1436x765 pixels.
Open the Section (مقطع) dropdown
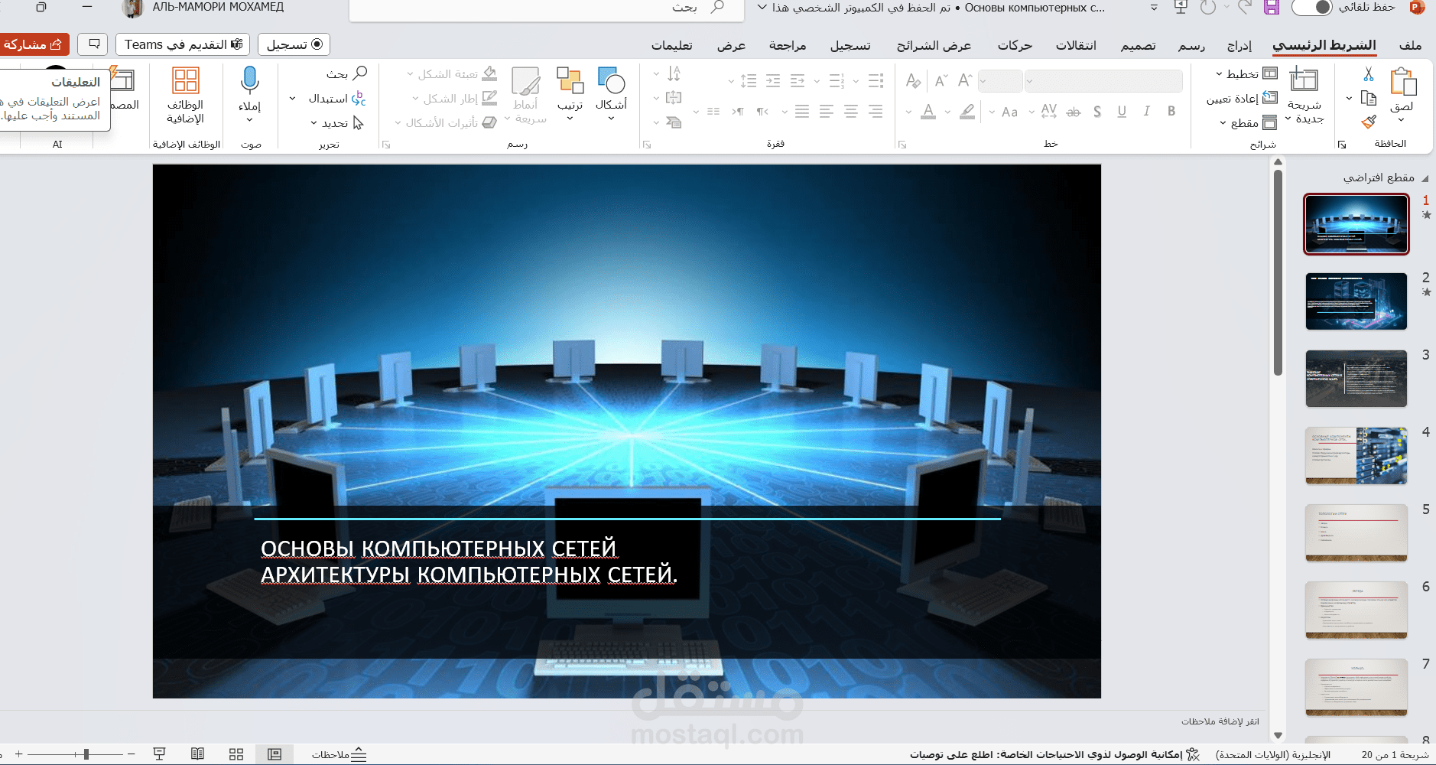(x=1249, y=123)
